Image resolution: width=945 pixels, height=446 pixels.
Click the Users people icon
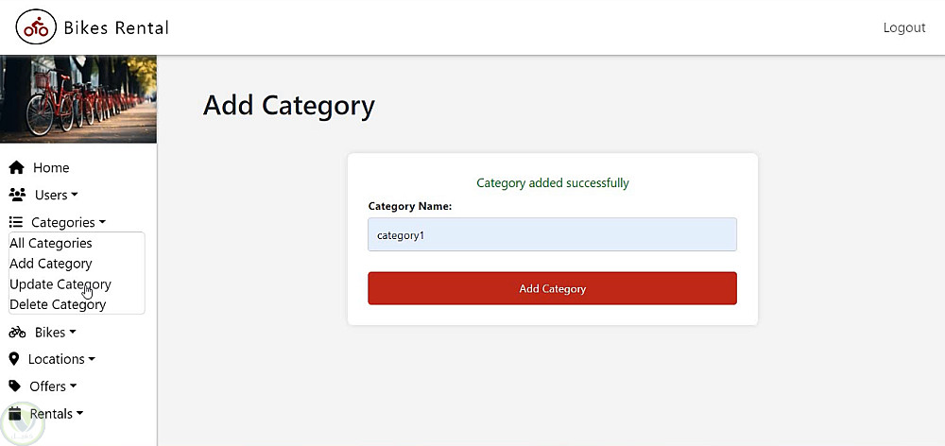(17, 195)
